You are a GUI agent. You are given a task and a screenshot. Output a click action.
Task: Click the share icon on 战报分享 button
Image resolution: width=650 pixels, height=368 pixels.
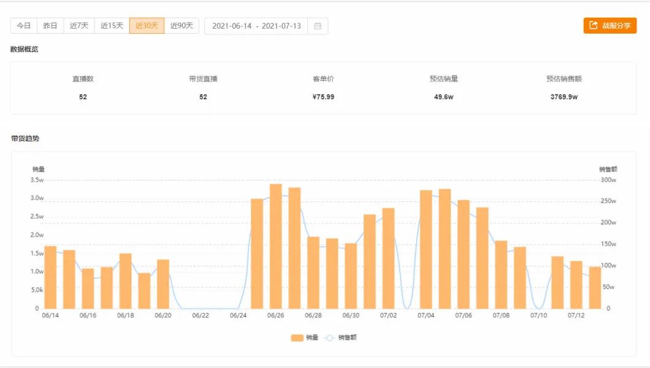point(593,26)
